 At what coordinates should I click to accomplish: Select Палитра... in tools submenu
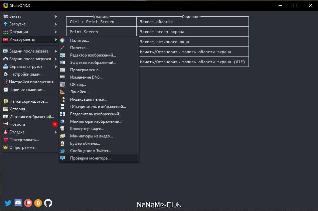coord(99,40)
